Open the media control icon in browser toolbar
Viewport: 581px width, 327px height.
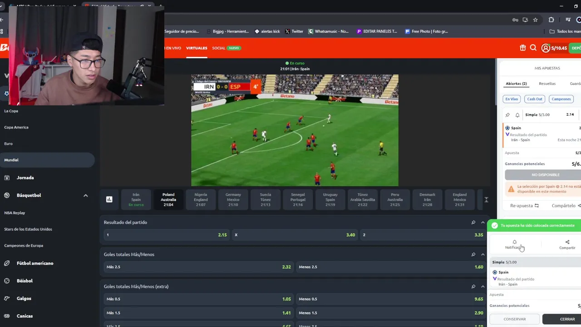click(x=568, y=20)
